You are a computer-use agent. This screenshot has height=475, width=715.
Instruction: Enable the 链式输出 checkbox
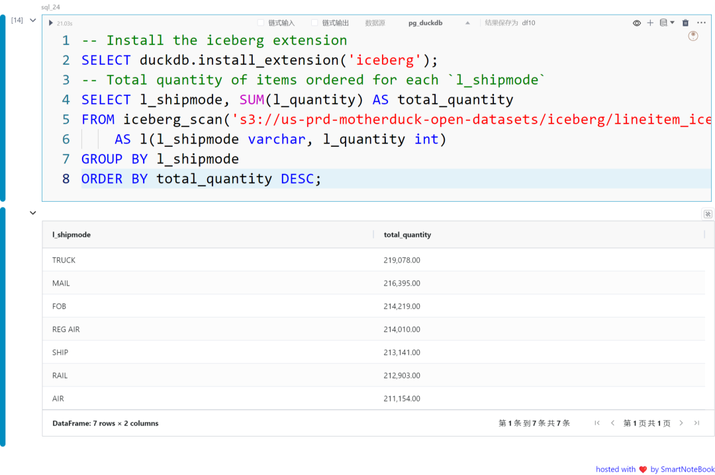click(315, 23)
